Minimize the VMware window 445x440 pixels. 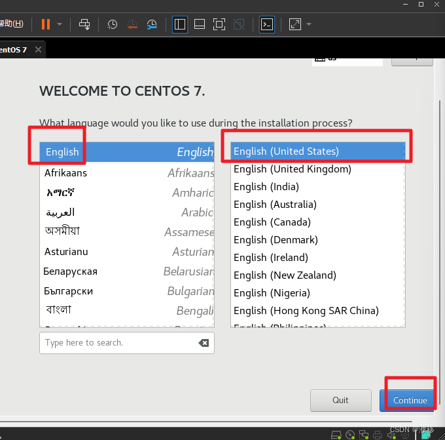(406, 5)
